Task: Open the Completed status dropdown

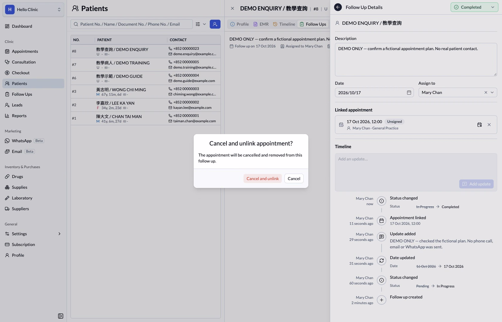Action: (474, 7)
